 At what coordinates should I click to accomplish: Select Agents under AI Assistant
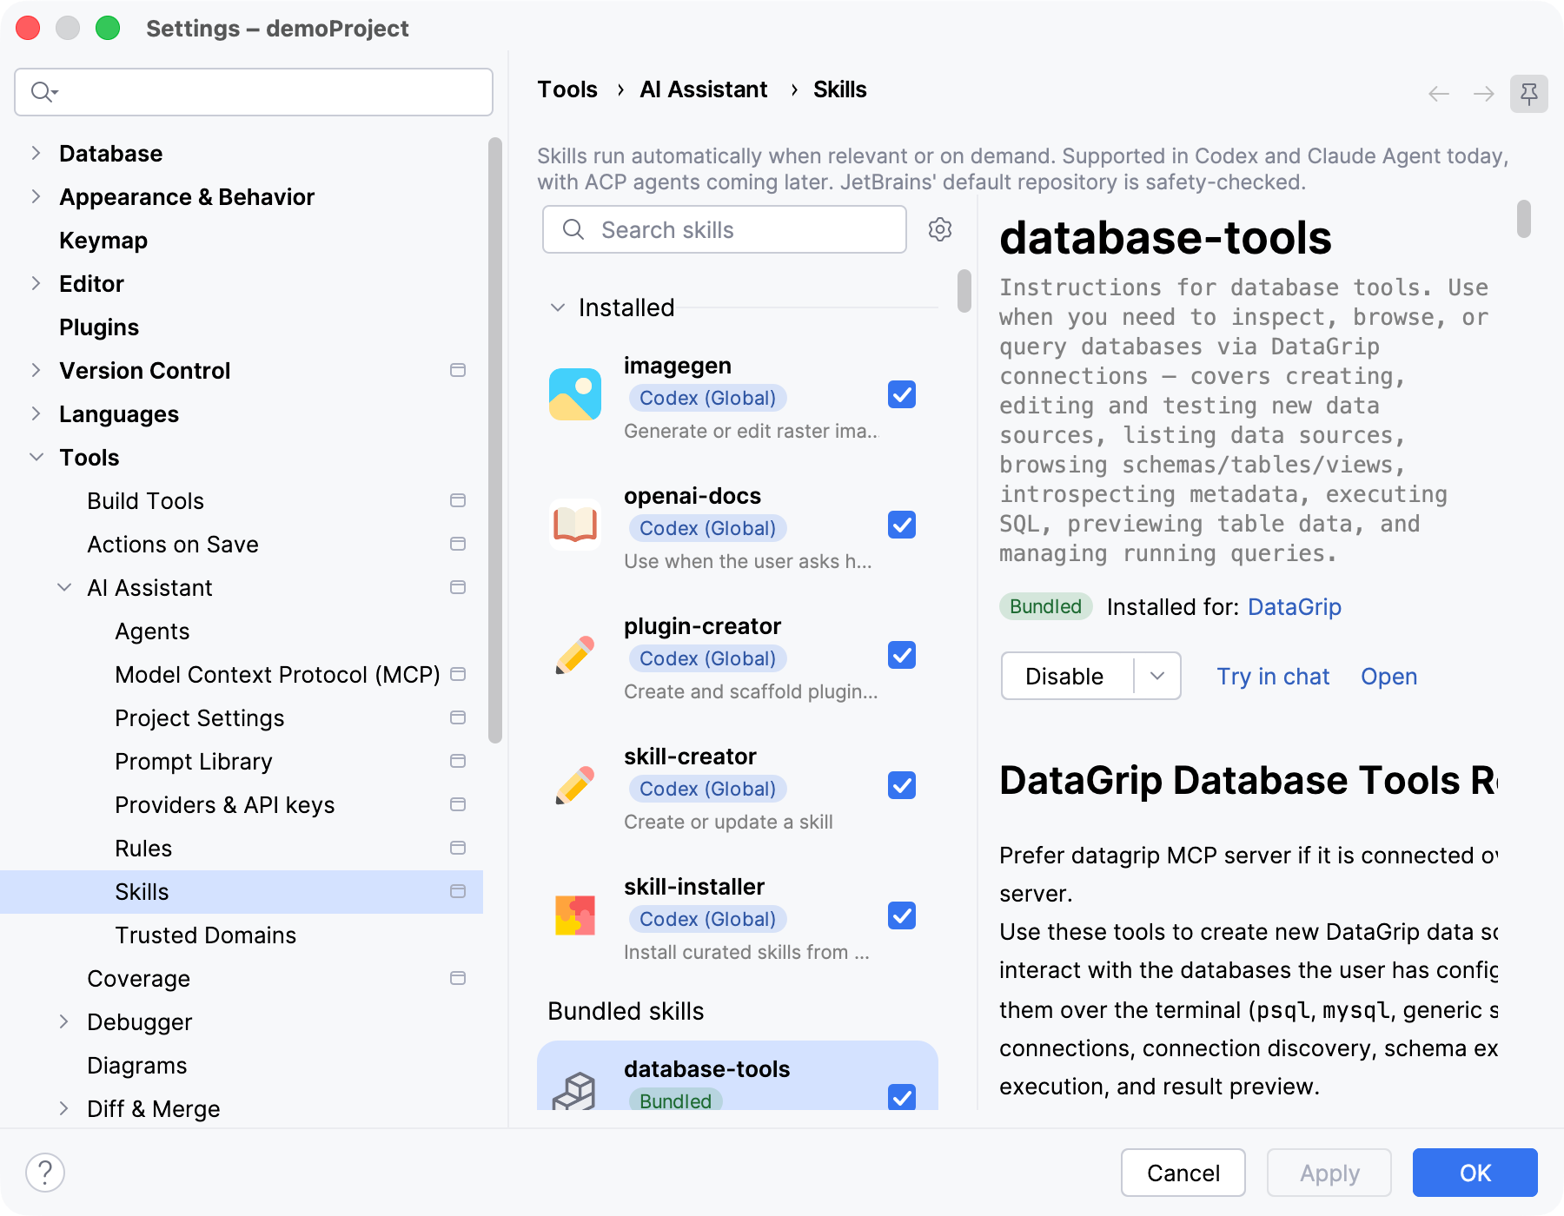tap(152, 631)
